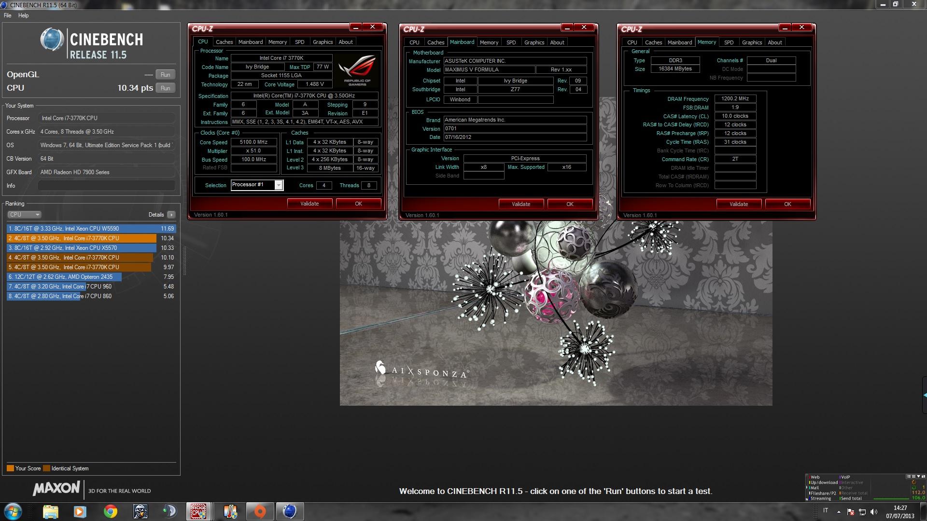Select ranking row Core i7 CPU 860
This screenshot has height=521, width=927.
(91, 296)
